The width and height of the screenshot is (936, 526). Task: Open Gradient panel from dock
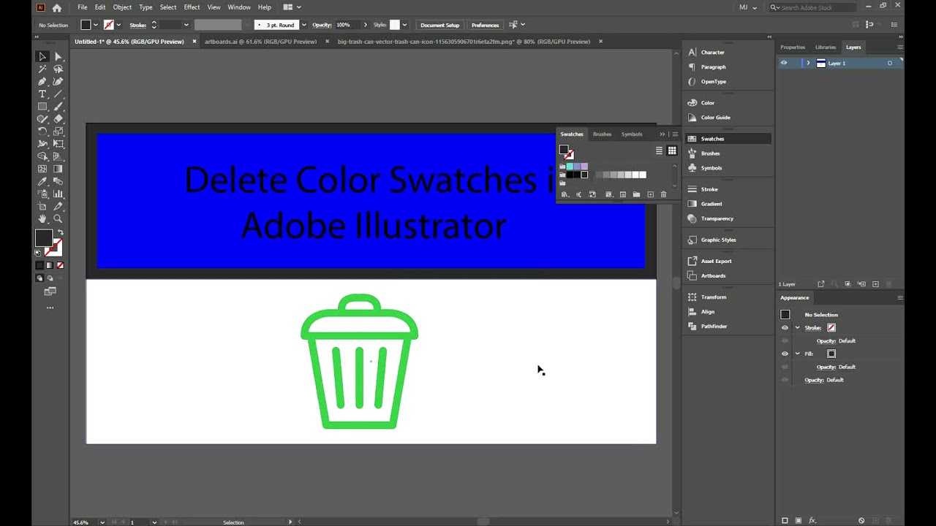[712, 204]
